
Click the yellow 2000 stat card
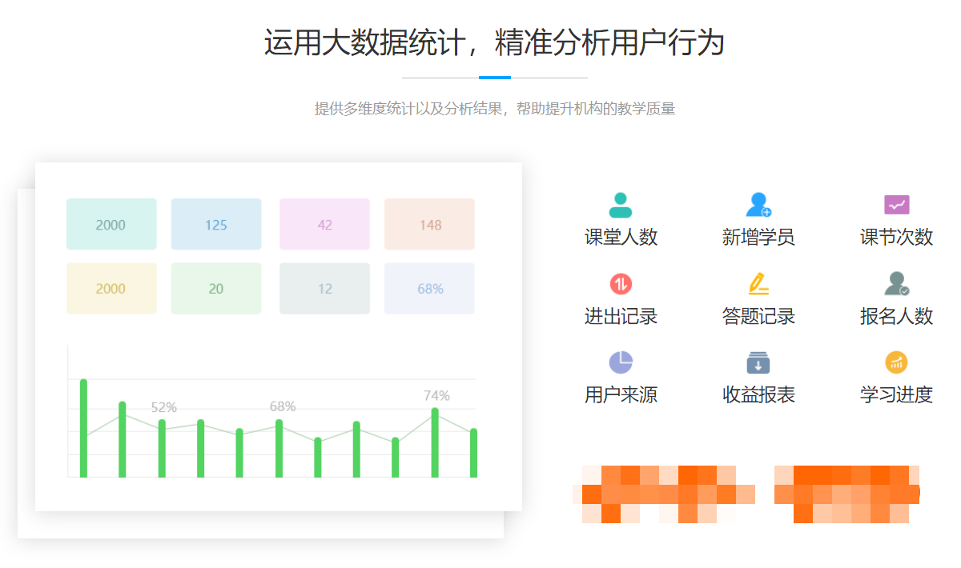pos(111,288)
